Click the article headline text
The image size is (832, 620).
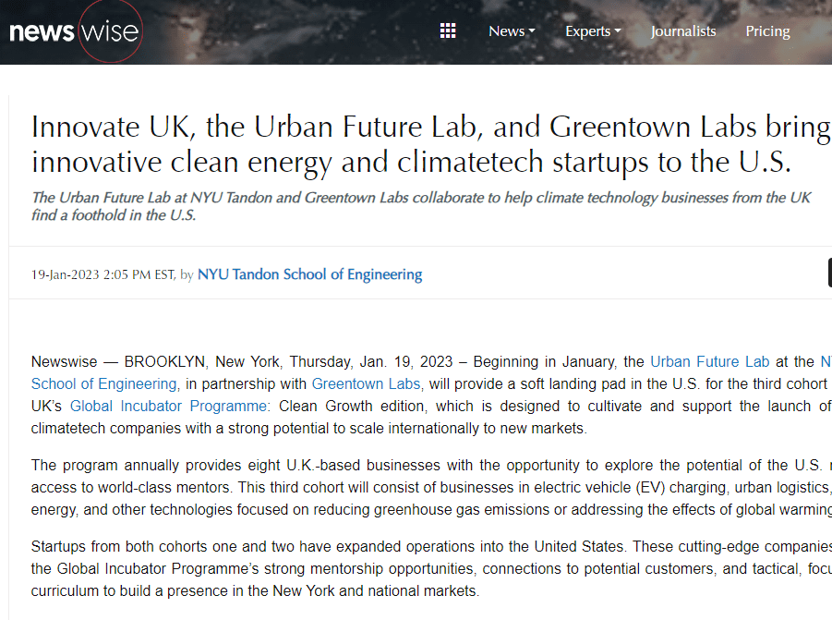click(x=431, y=144)
